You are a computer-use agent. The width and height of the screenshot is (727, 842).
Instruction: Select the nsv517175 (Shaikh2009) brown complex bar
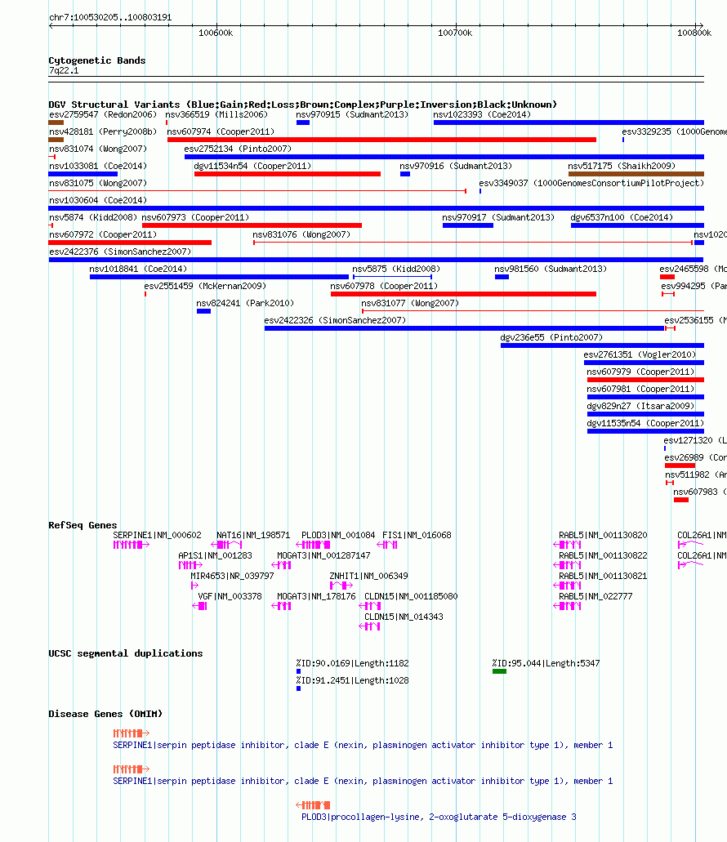coord(636,174)
